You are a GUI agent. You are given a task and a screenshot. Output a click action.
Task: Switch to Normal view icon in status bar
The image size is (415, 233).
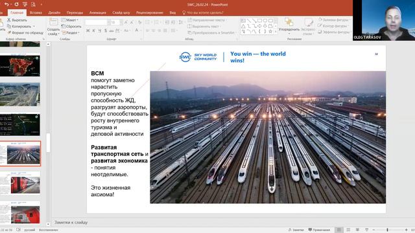pyautogui.click(x=338, y=230)
